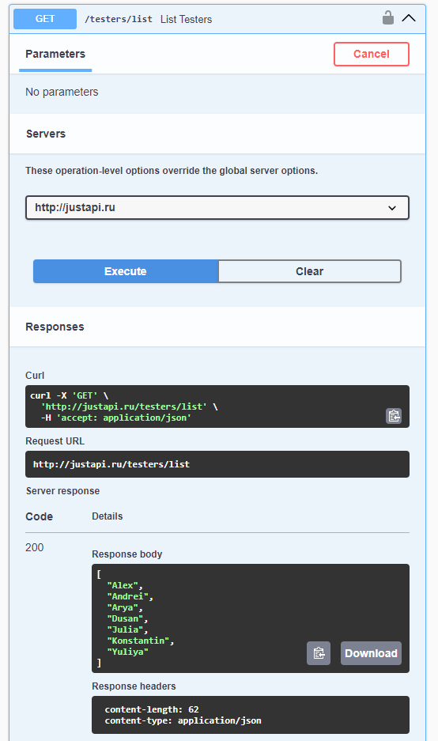Viewport: 438px width, 741px height.
Task: Click the Server response label
Action: [62, 491]
